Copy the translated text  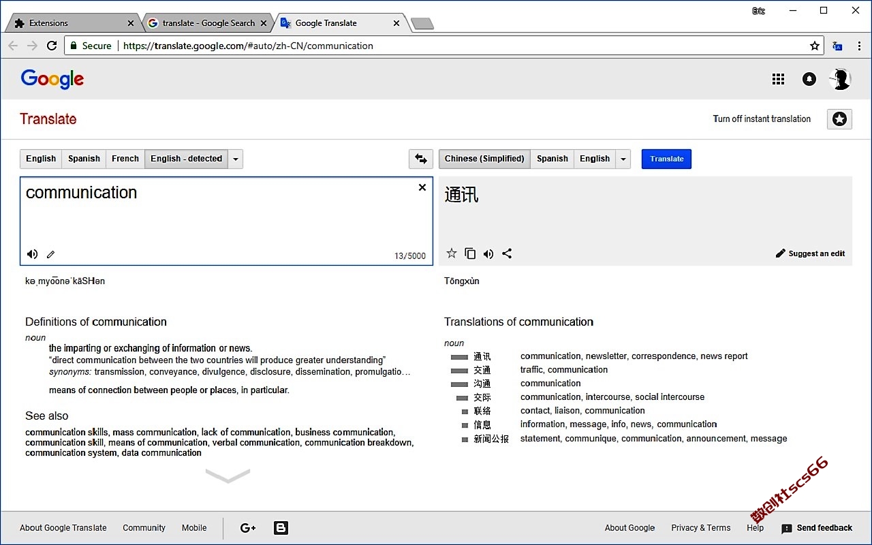click(x=470, y=253)
